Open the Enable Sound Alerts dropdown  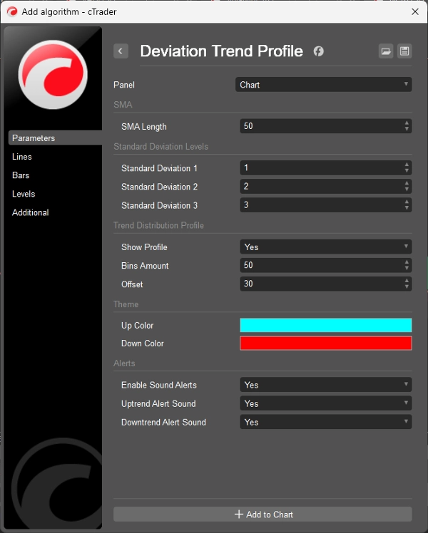325,385
